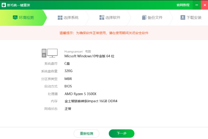Screen dimensions: 208x139
Task: Click the 选择软件 apps grid icon
Action: pyautogui.click(x=102, y=17)
